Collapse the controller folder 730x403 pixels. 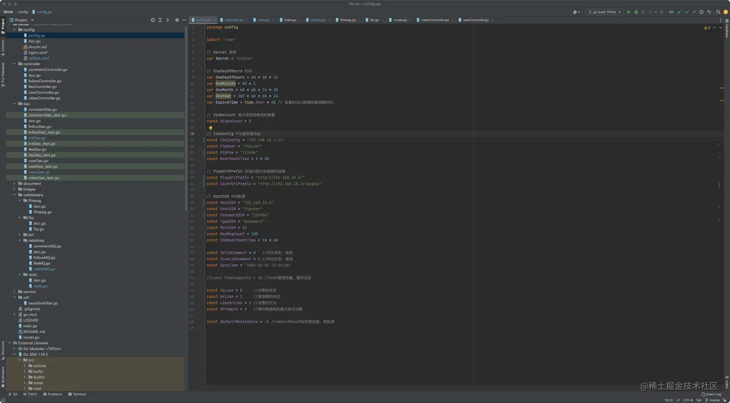(x=14, y=64)
